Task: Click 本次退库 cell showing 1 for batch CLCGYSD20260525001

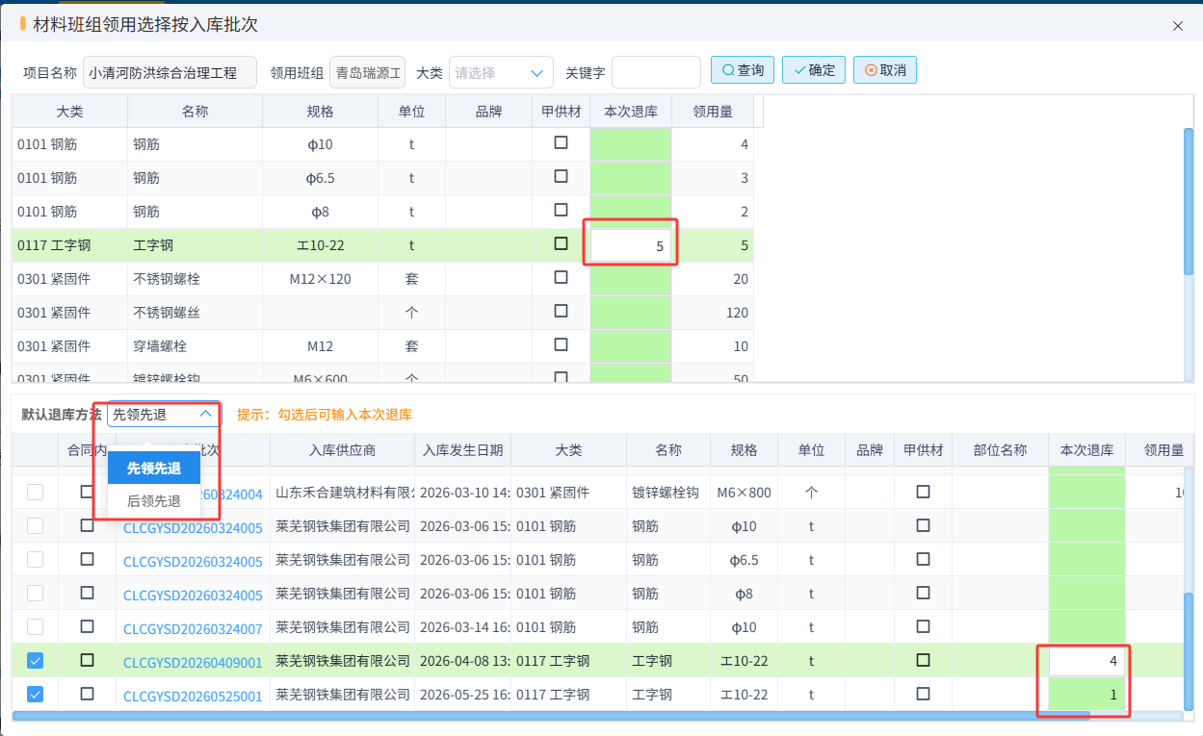Action: (x=1086, y=695)
